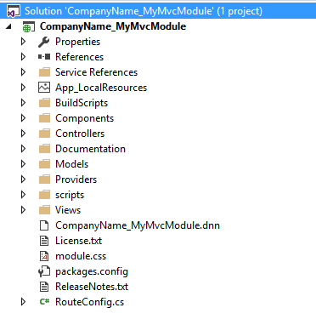Select the Providers label
The height and width of the screenshot is (319, 316).
tap(76, 179)
